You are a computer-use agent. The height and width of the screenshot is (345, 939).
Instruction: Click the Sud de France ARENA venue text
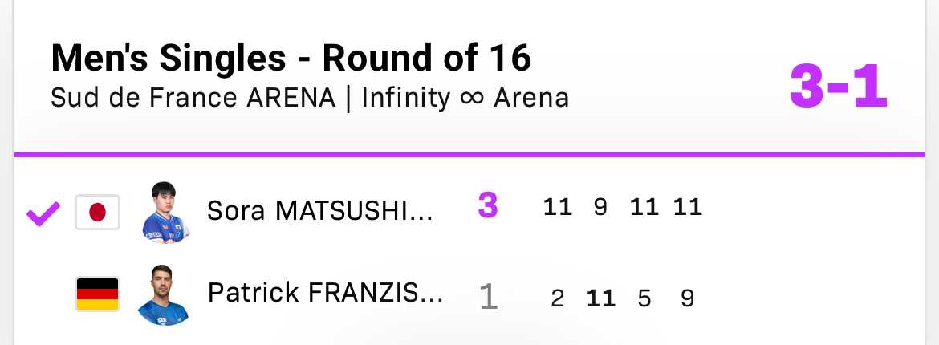pyautogui.click(x=193, y=98)
